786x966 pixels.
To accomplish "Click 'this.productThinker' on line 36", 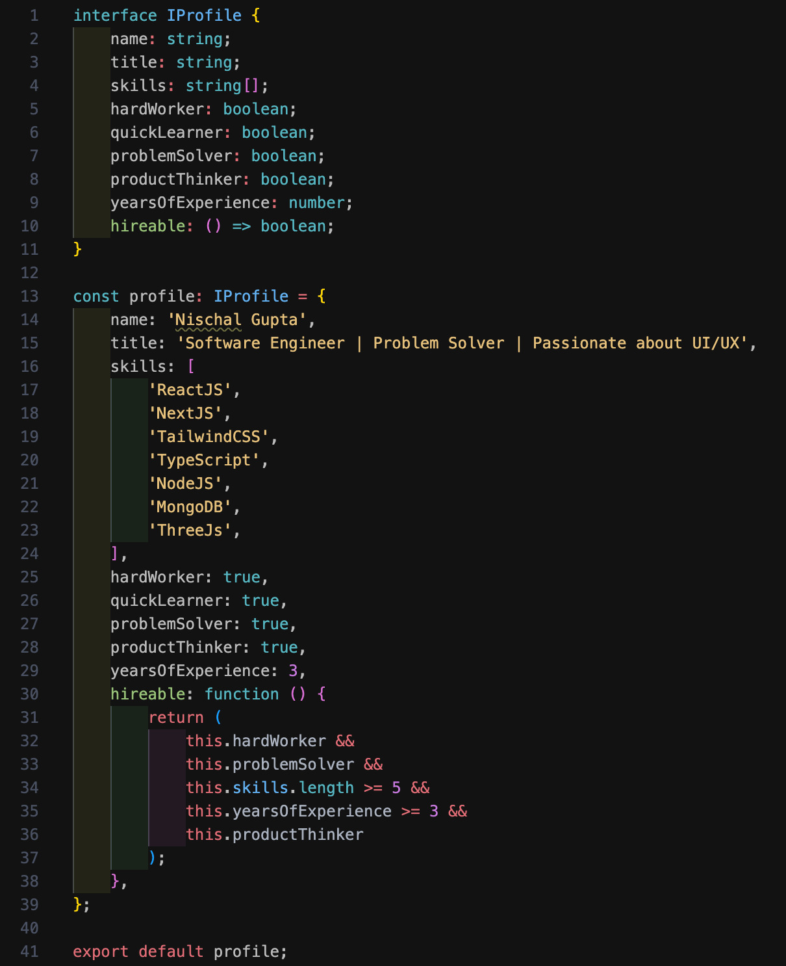I will 275,835.
